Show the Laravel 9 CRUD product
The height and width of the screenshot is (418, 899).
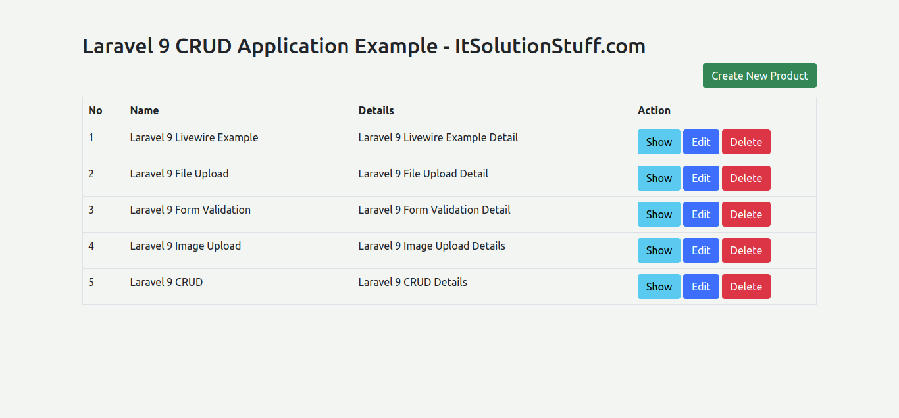click(659, 287)
